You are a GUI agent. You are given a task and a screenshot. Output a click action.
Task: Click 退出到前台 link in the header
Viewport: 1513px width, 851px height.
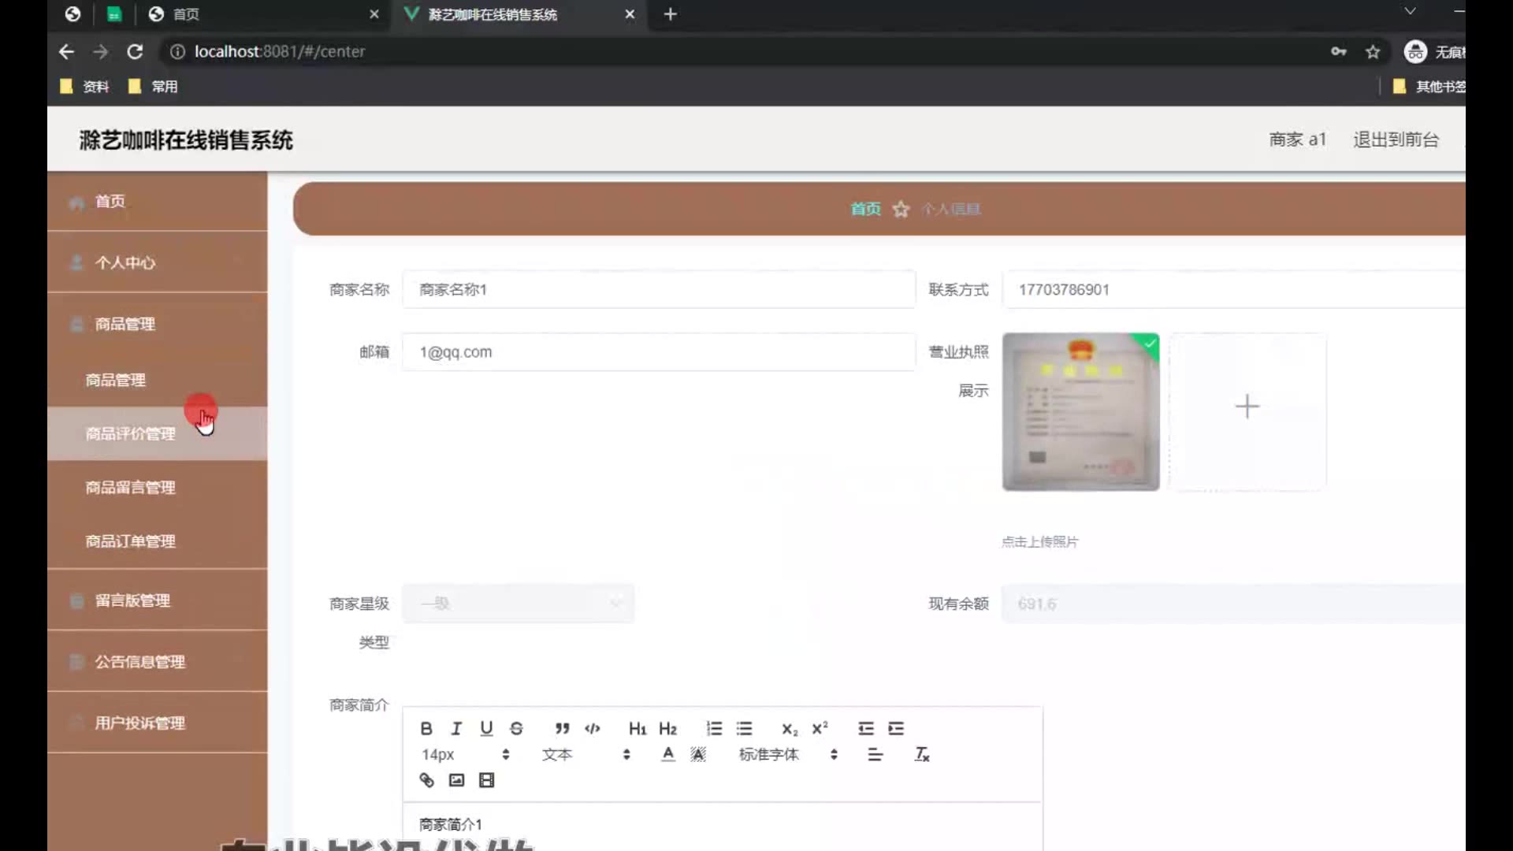click(x=1396, y=139)
